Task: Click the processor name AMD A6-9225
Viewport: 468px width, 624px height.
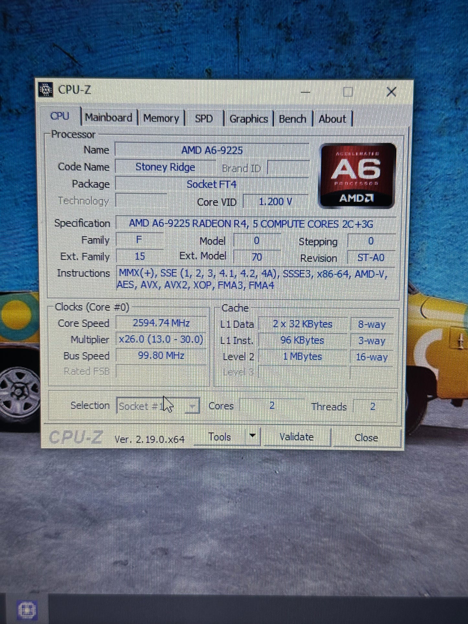Action: click(212, 150)
